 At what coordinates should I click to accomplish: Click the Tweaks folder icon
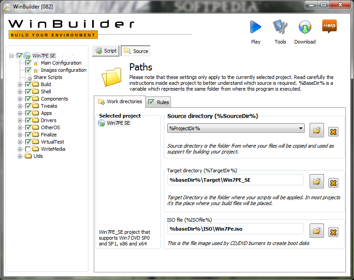tap(35, 106)
